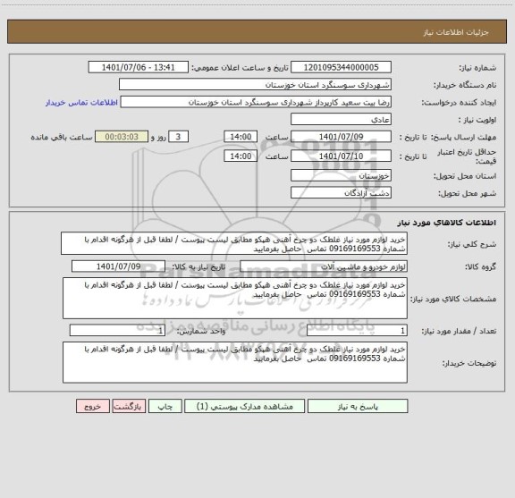Click the حداقل تاریخ اعتبار قیمت label
Screen dimensions: 515x498
466,156
